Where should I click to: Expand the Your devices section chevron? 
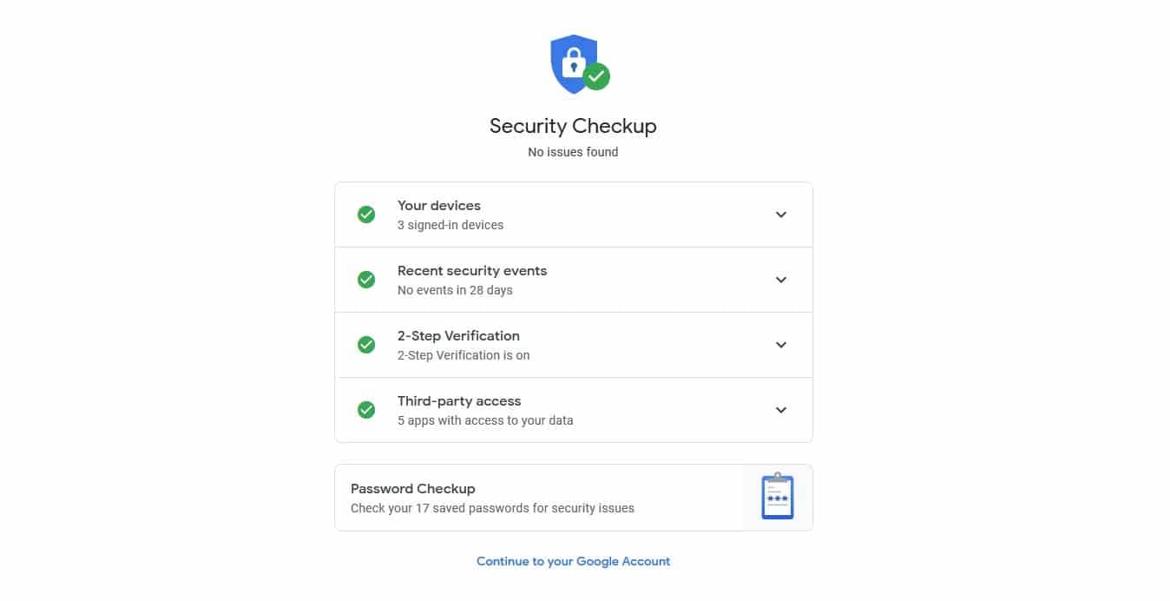point(781,215)
